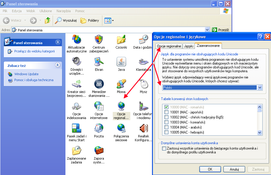Collapse the Zobacz też panel
The image size is (271, 175).
(x=58, y=65)
